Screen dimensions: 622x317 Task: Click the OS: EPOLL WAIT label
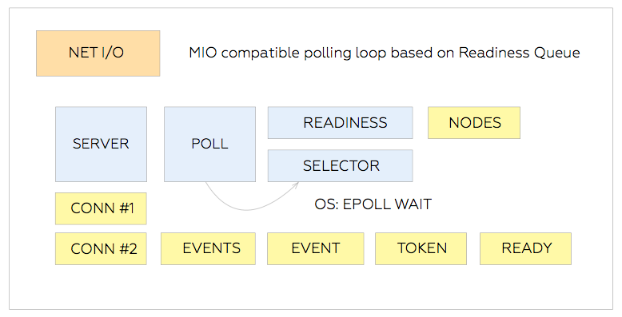(373, 204)
